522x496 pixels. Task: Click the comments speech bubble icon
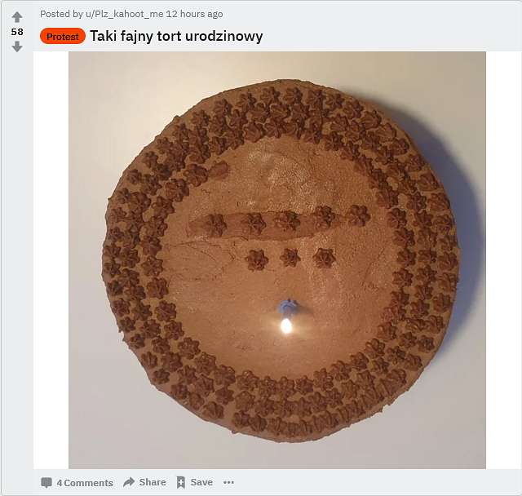[x=46, y=482]
